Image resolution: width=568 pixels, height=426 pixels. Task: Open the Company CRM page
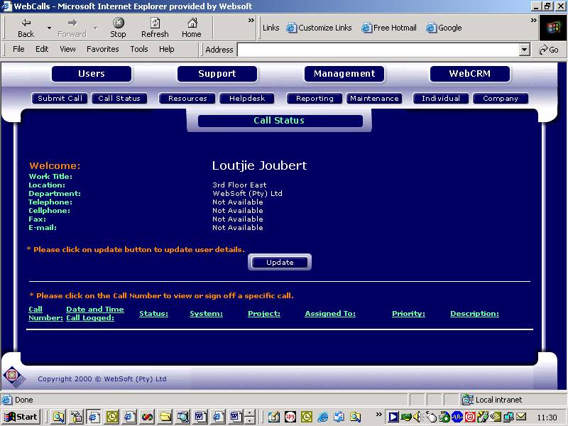pos(501,99)
